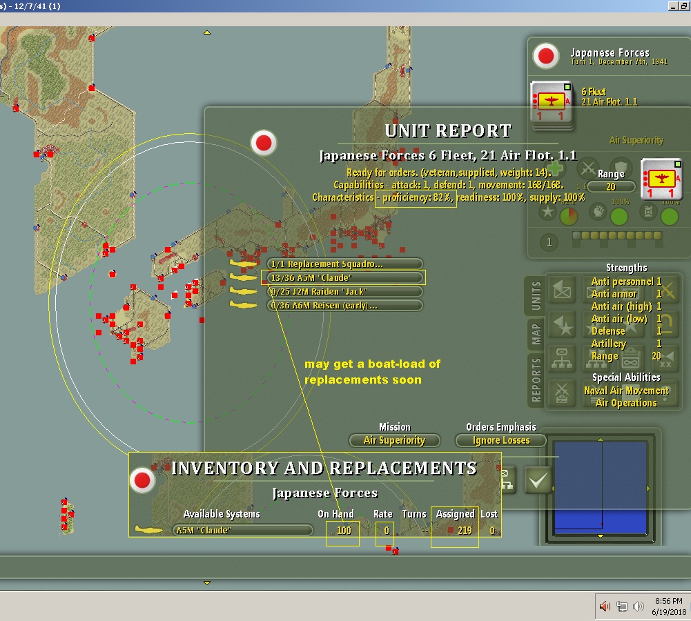The image size is (691, 621).
Task: Select 0/25 J2M Raiden "Jack" row
Action: click(344, 292)
